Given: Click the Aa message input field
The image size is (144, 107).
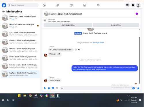Looking at the screenshot, I should pos(96,88).
